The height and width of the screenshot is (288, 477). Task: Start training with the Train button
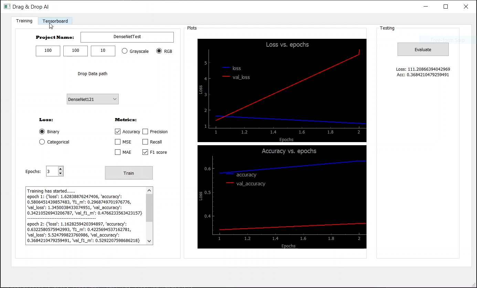pos(129,173)
